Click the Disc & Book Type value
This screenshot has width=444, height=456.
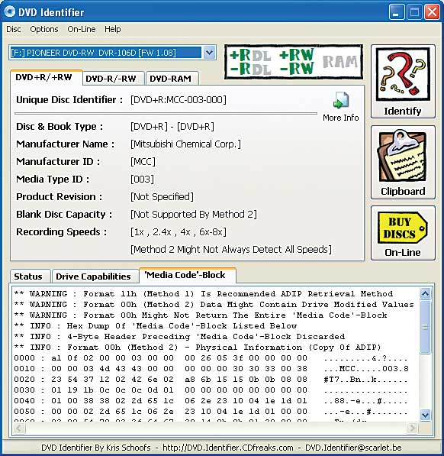pyautogui.click(x=172, y=127)
